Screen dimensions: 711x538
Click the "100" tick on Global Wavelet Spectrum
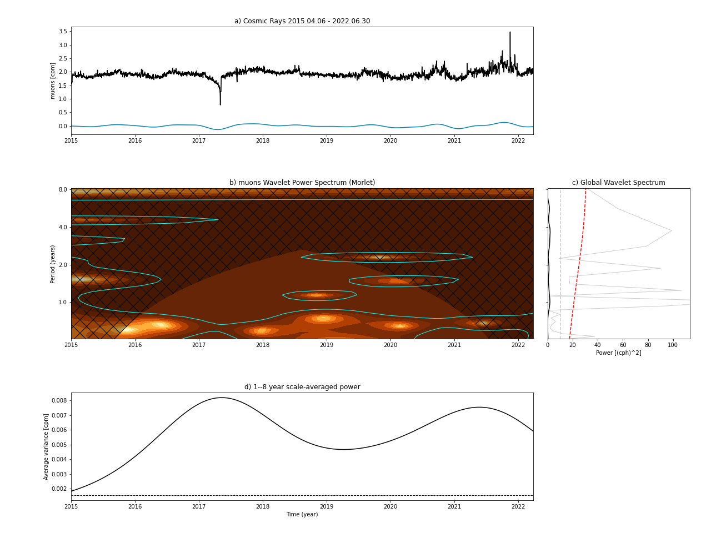pos(673,345)
